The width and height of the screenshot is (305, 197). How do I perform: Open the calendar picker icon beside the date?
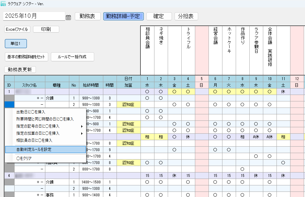point(68,17)
